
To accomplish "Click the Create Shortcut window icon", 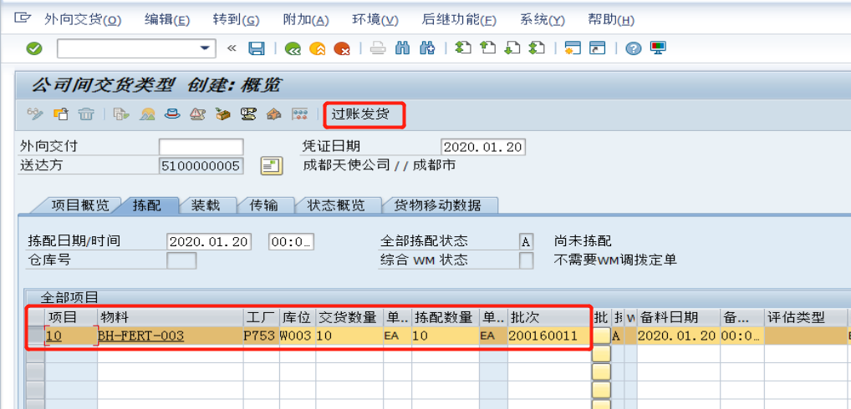I will (598, 48).
